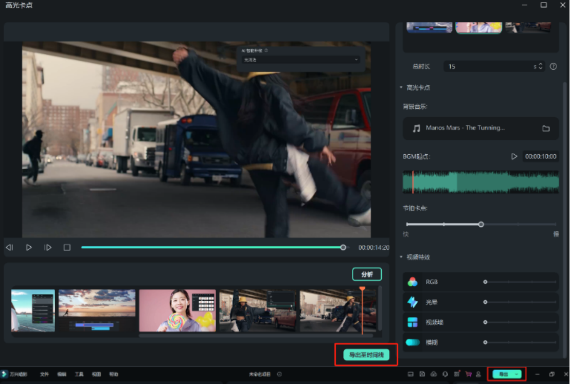Click the previous frame icon

pyautogui.click(x=9, y=247)
